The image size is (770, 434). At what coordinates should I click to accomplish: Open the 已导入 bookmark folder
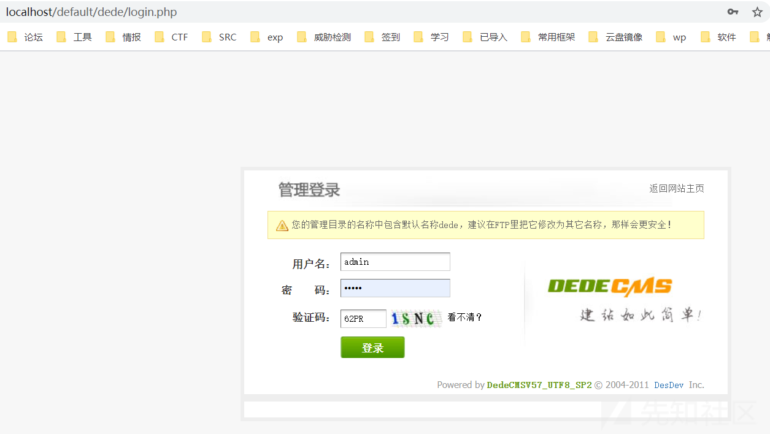pos(485,37)
